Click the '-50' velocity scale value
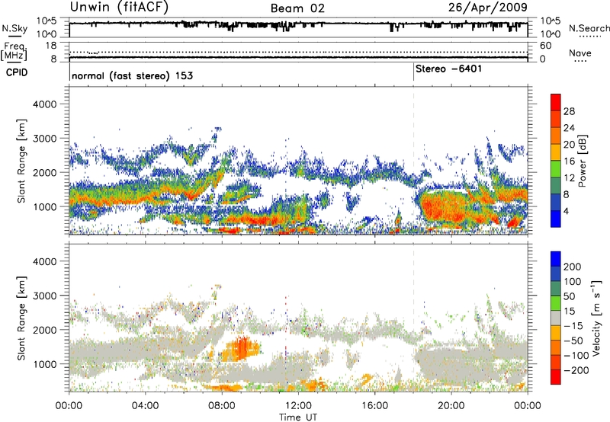Viewport: 610px width, 422px height. coord(573,340)
